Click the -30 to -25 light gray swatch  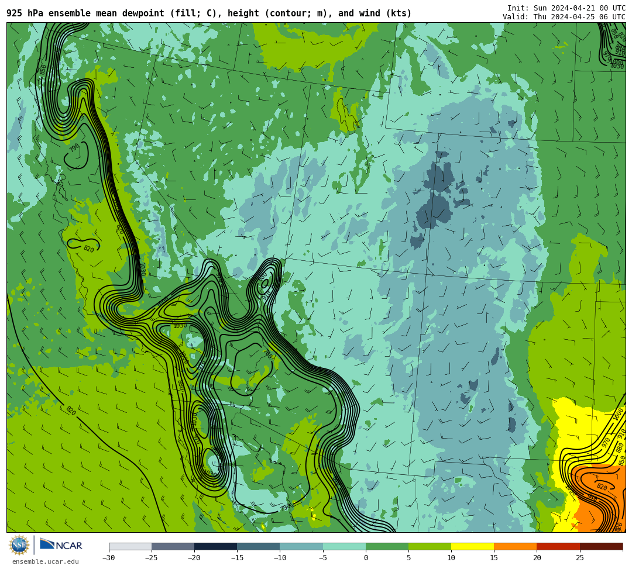click(130, 546)
